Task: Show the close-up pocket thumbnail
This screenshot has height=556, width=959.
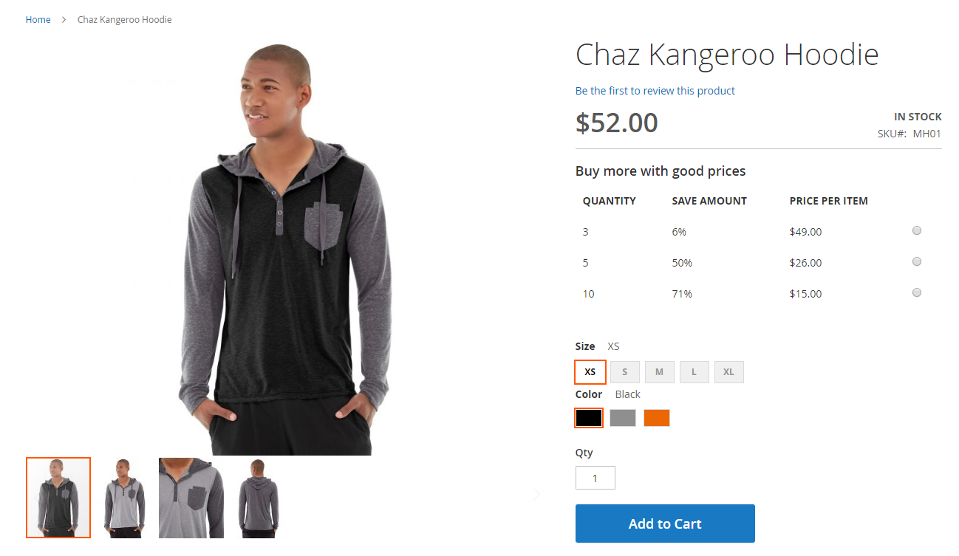Action: click(191, 498)
